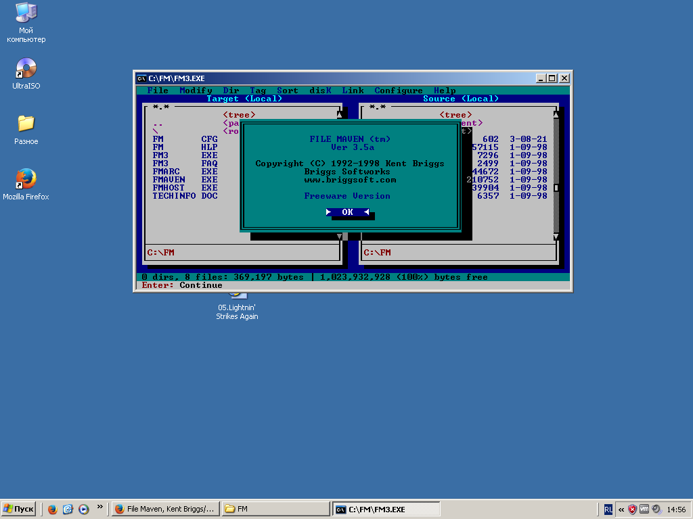Switch to the File Maven Firefox taskbar button

(165, 509)
